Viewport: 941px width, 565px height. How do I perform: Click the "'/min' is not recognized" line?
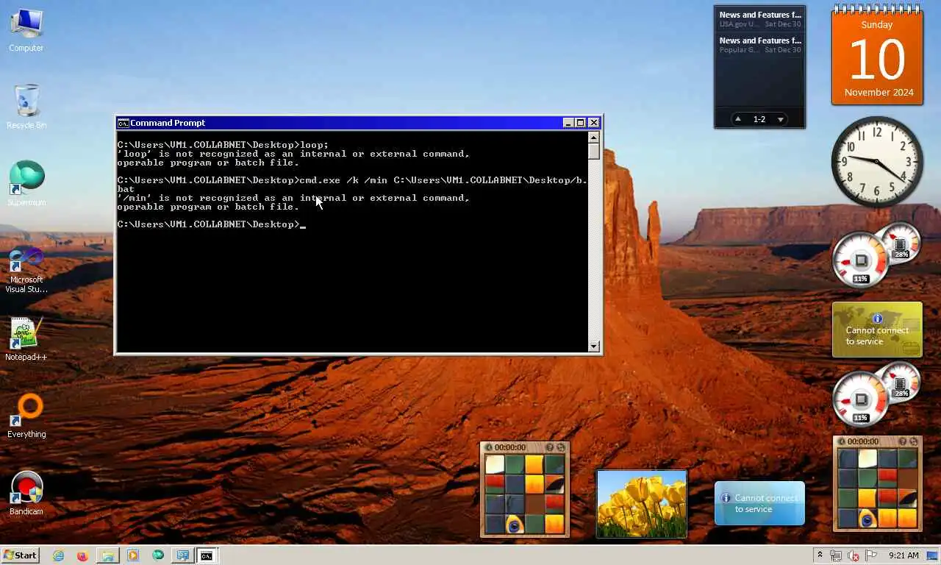click(294, 198)
